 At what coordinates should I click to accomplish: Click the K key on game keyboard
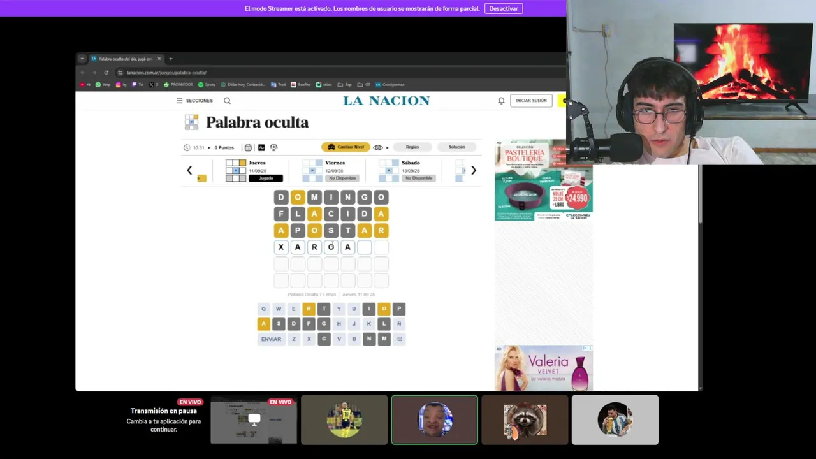(368, 324)
